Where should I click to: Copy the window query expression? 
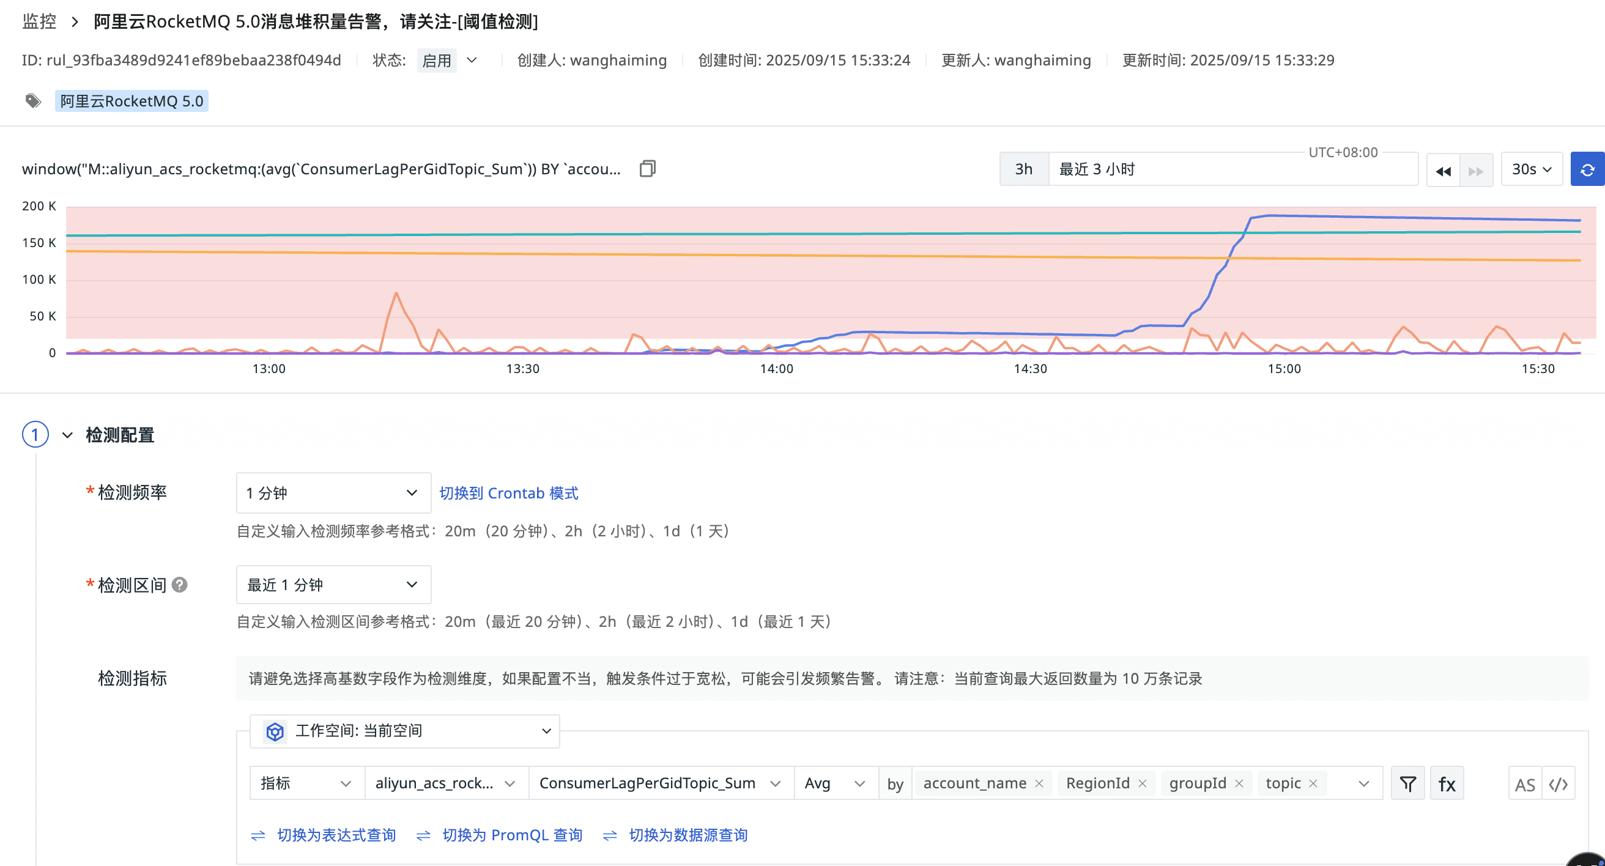(x=647, y=169)
